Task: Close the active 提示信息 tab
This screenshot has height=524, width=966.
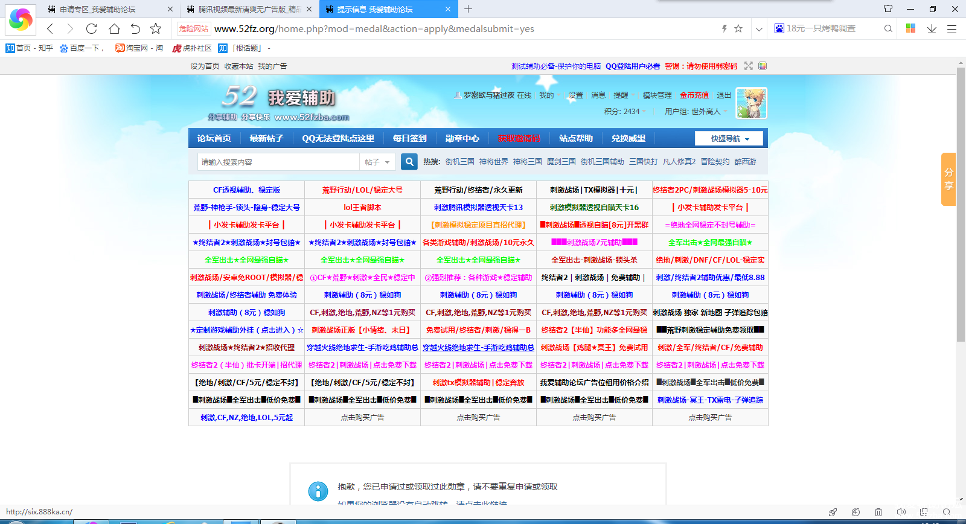Action: coord(447,9)
